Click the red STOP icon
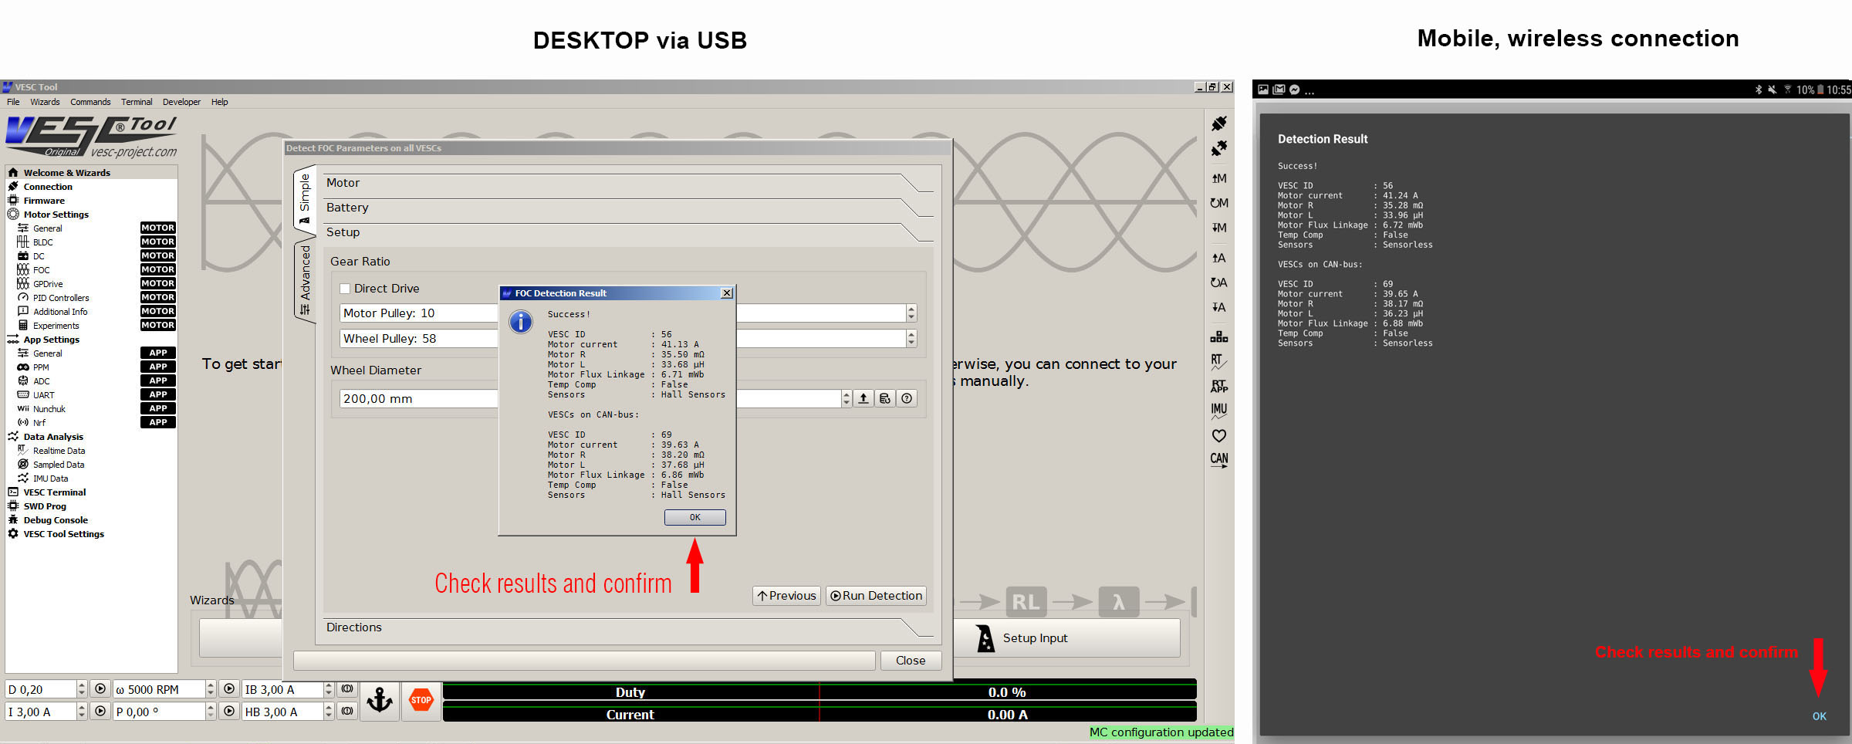Image resolution: width=1852 pixels, height=744 pixels. (x=421, y=701)
